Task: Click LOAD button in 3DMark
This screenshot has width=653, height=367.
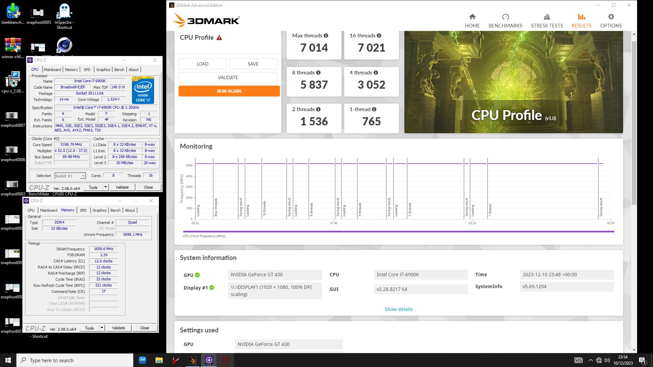Action: click(x=202, y=64)
